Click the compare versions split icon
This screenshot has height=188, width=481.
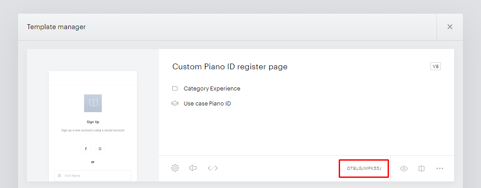[422, 168]
